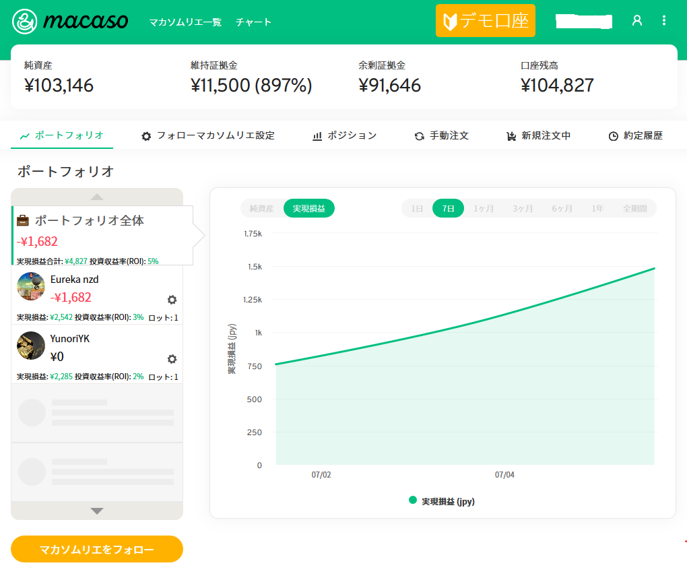Click the Eureka nzd avatar image
This screenshot has height=582, width=687.
click(x=31, y=286)
